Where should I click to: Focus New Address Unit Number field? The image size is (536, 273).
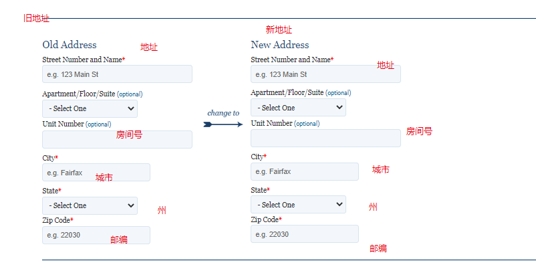coord(325,139)
